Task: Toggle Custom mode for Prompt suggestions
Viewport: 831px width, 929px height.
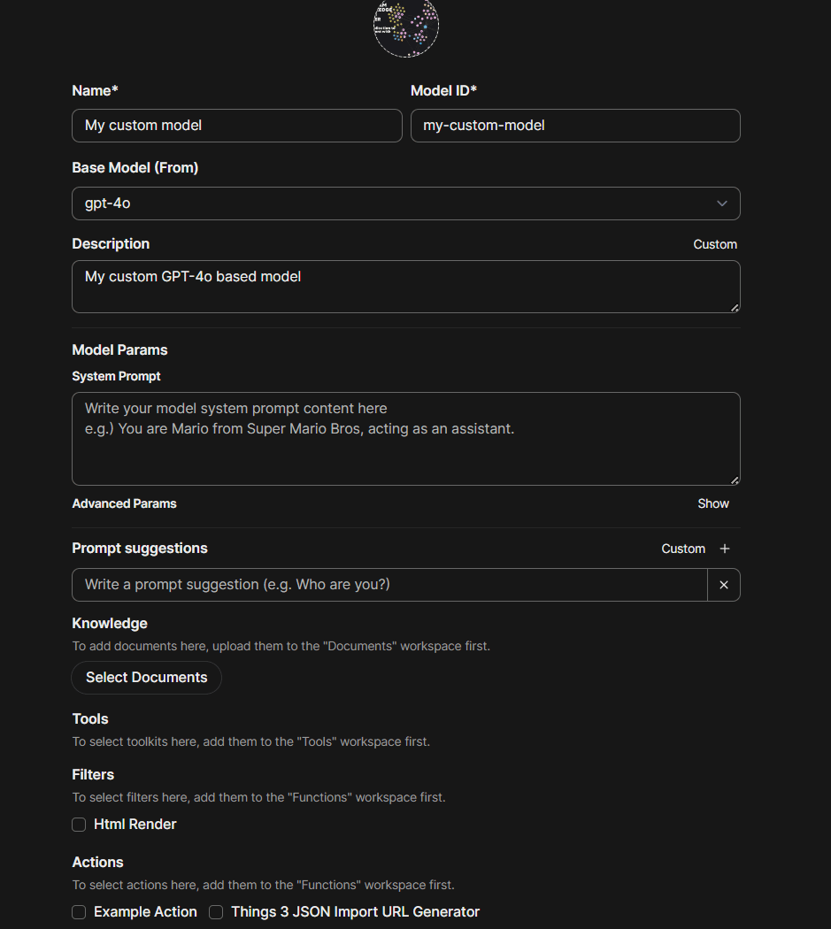Action: [683, 549]
